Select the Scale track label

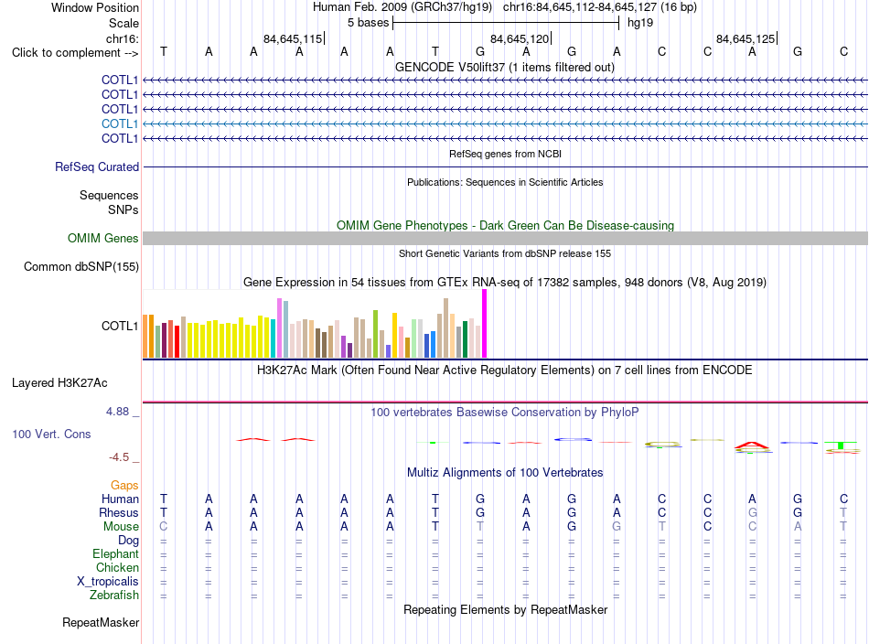(x=123, y=23)
